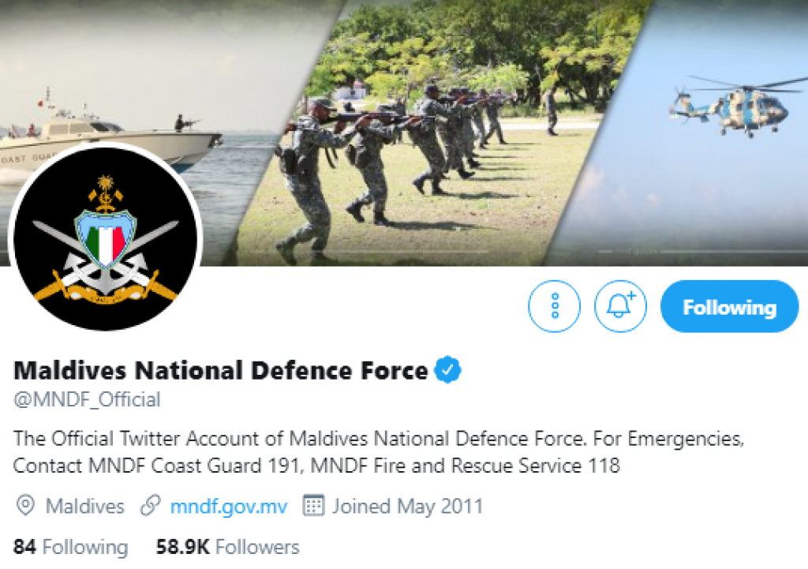Screen dimensions: 808x569
Task: Click the @MNDF_Official handle
Action: click(87, 399)
